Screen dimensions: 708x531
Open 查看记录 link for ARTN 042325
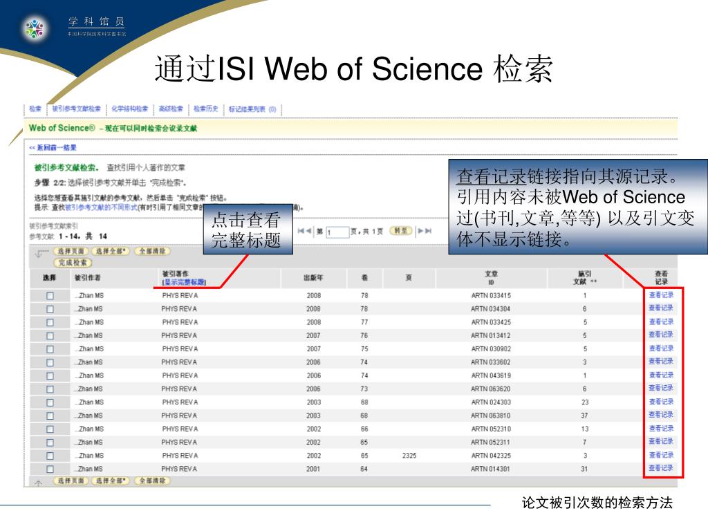(661, 455)
